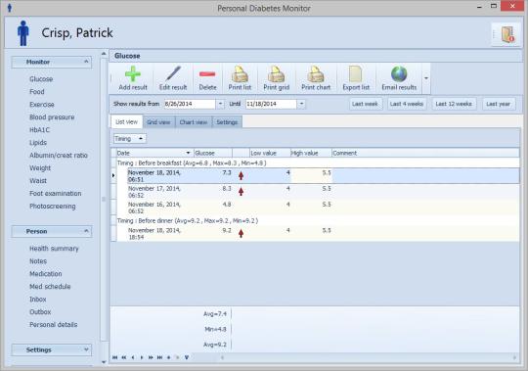Switch to Grid view tab
This screenshot has width=528, height=371.
(158, 122)
